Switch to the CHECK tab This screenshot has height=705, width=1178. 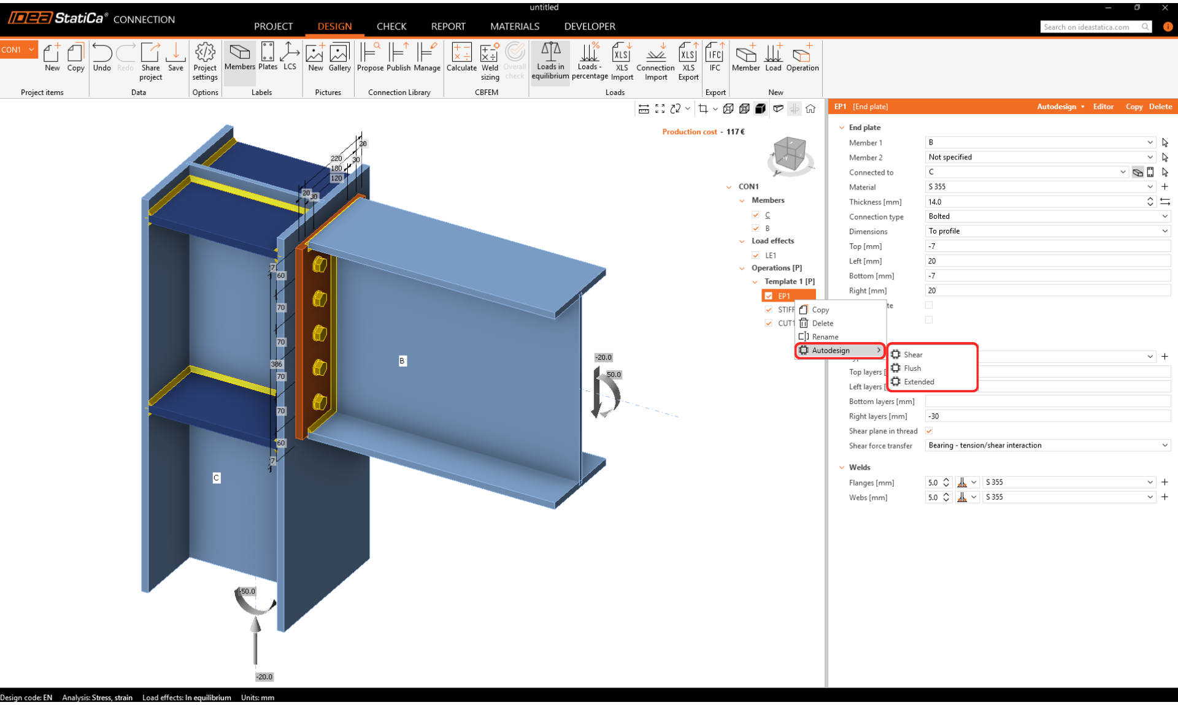tap(391, 26)
